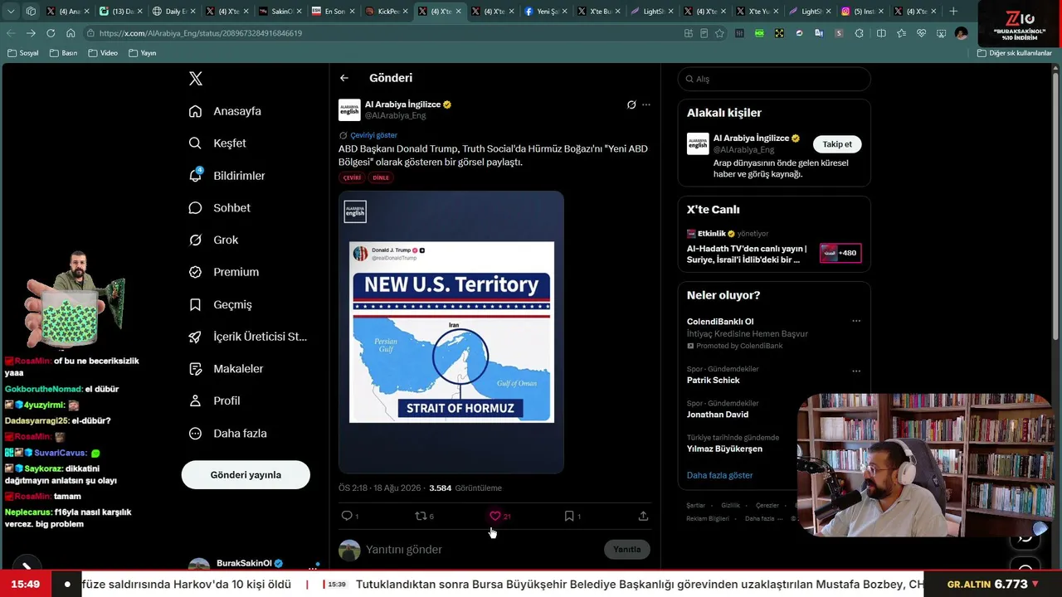This screenshot has width=1062, height=597.
Task: Click the browser back arrow
Action: pos(11,33)
